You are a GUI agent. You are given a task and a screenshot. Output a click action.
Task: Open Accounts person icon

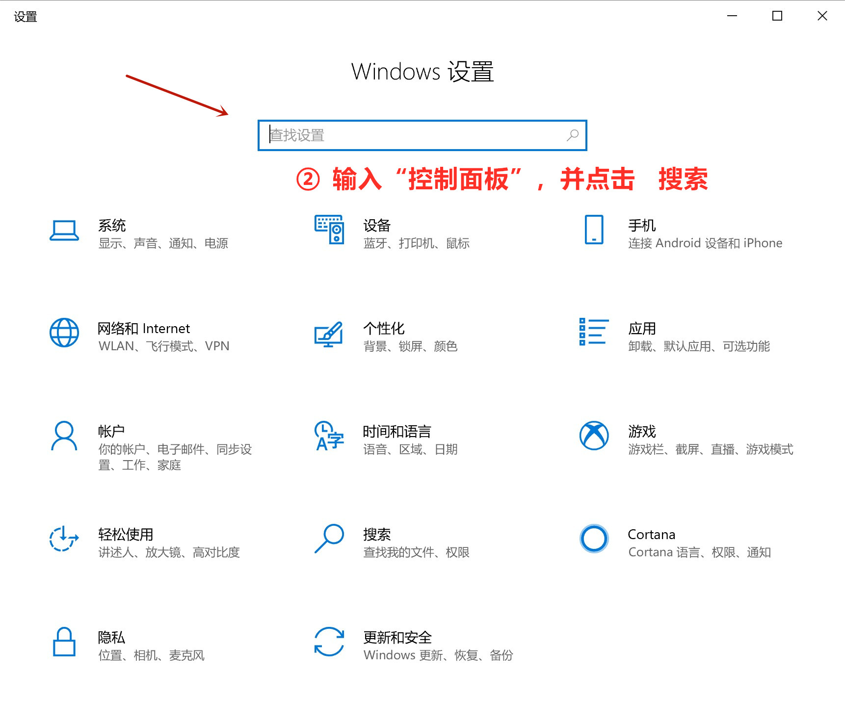coord(64,436)
